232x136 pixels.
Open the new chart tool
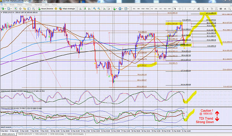click(3, 9)
